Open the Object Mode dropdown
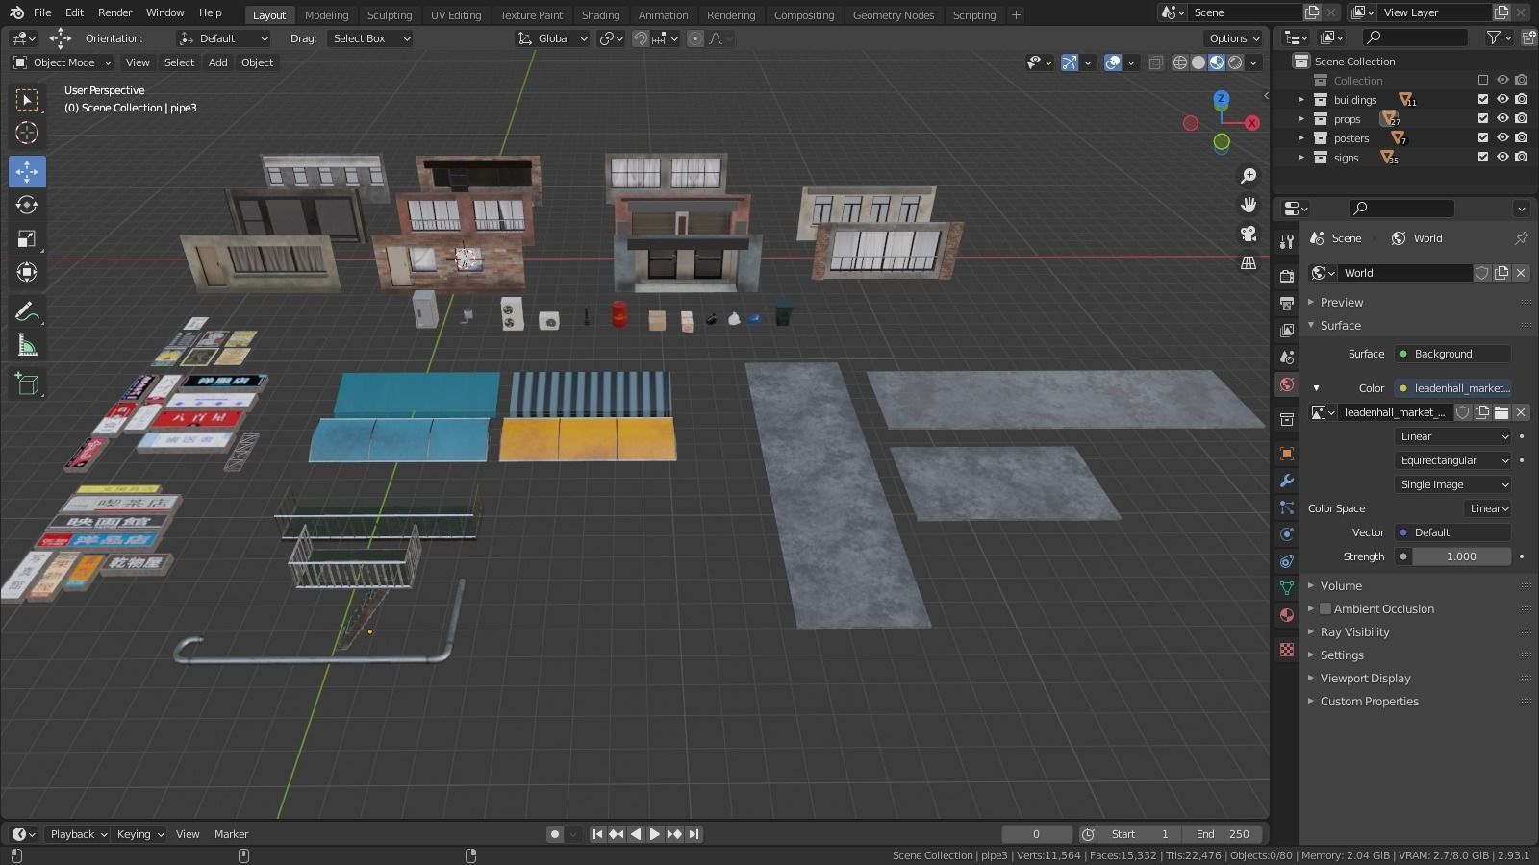Viewport: 1539px width, 865px height. point(63,62)
